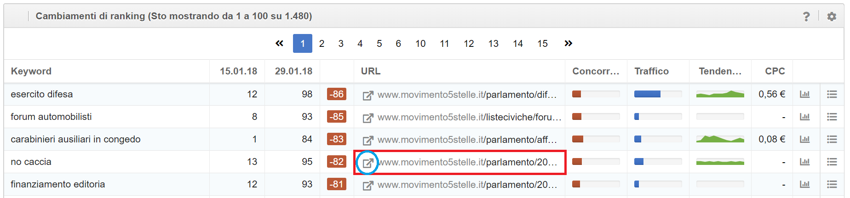Go to page 2 of results

click(322, 44)
